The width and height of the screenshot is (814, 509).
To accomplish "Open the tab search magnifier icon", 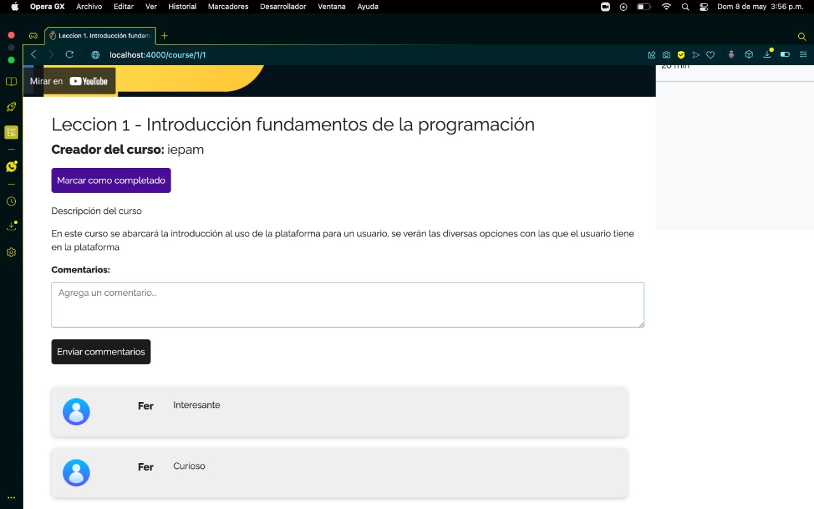I will [x=802, y=36].
